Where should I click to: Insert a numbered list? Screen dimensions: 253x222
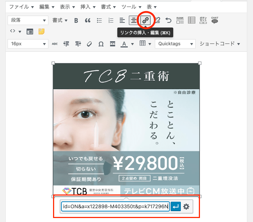pos(111,20)
